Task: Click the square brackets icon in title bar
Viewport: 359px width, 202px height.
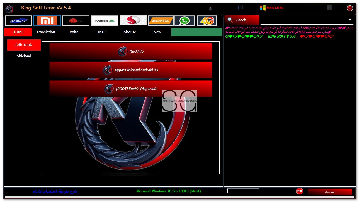Action: click(x=241, y=8)
